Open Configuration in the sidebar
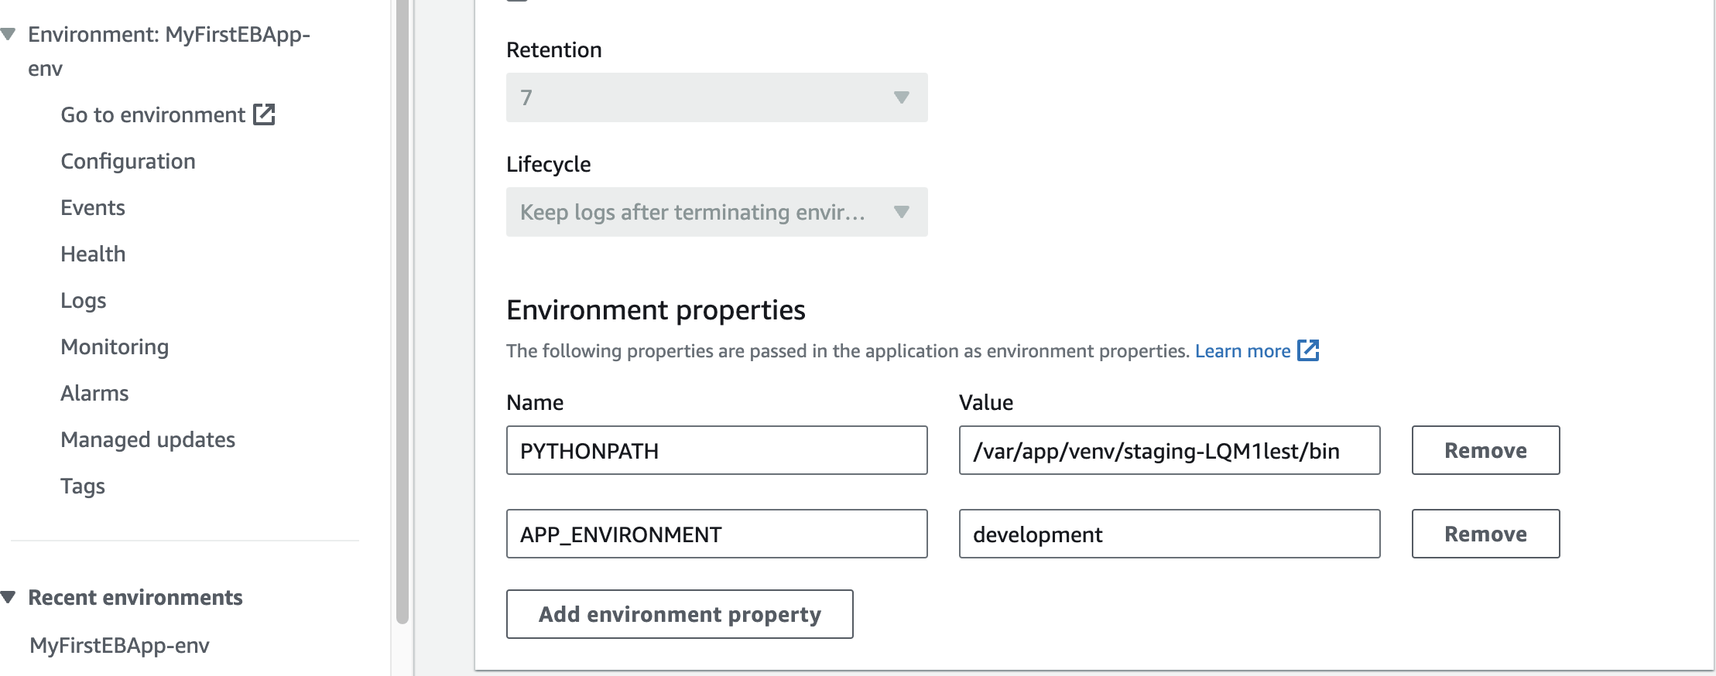Screen dimensions: 1716x676 pyautogui.click(x=128, y=161)
